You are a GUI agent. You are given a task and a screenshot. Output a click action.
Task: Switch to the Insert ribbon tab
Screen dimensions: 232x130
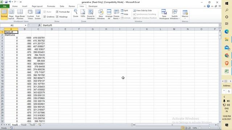coord(25,6)
